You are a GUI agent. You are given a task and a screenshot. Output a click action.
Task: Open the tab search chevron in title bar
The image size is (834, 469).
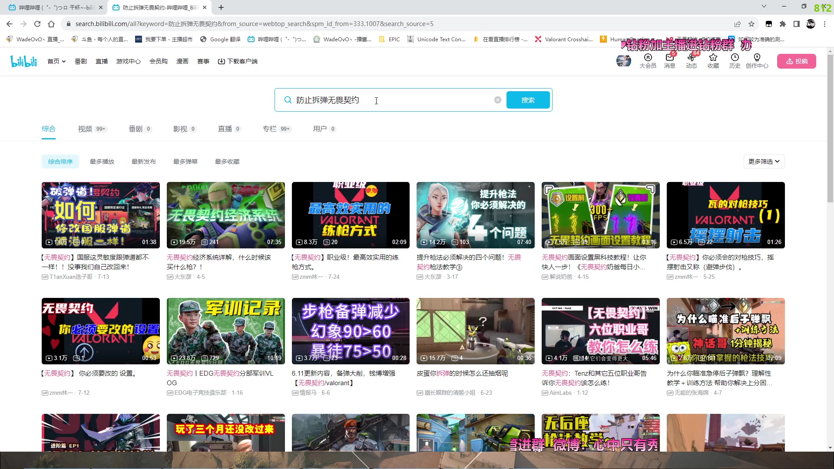pos(764,6)
